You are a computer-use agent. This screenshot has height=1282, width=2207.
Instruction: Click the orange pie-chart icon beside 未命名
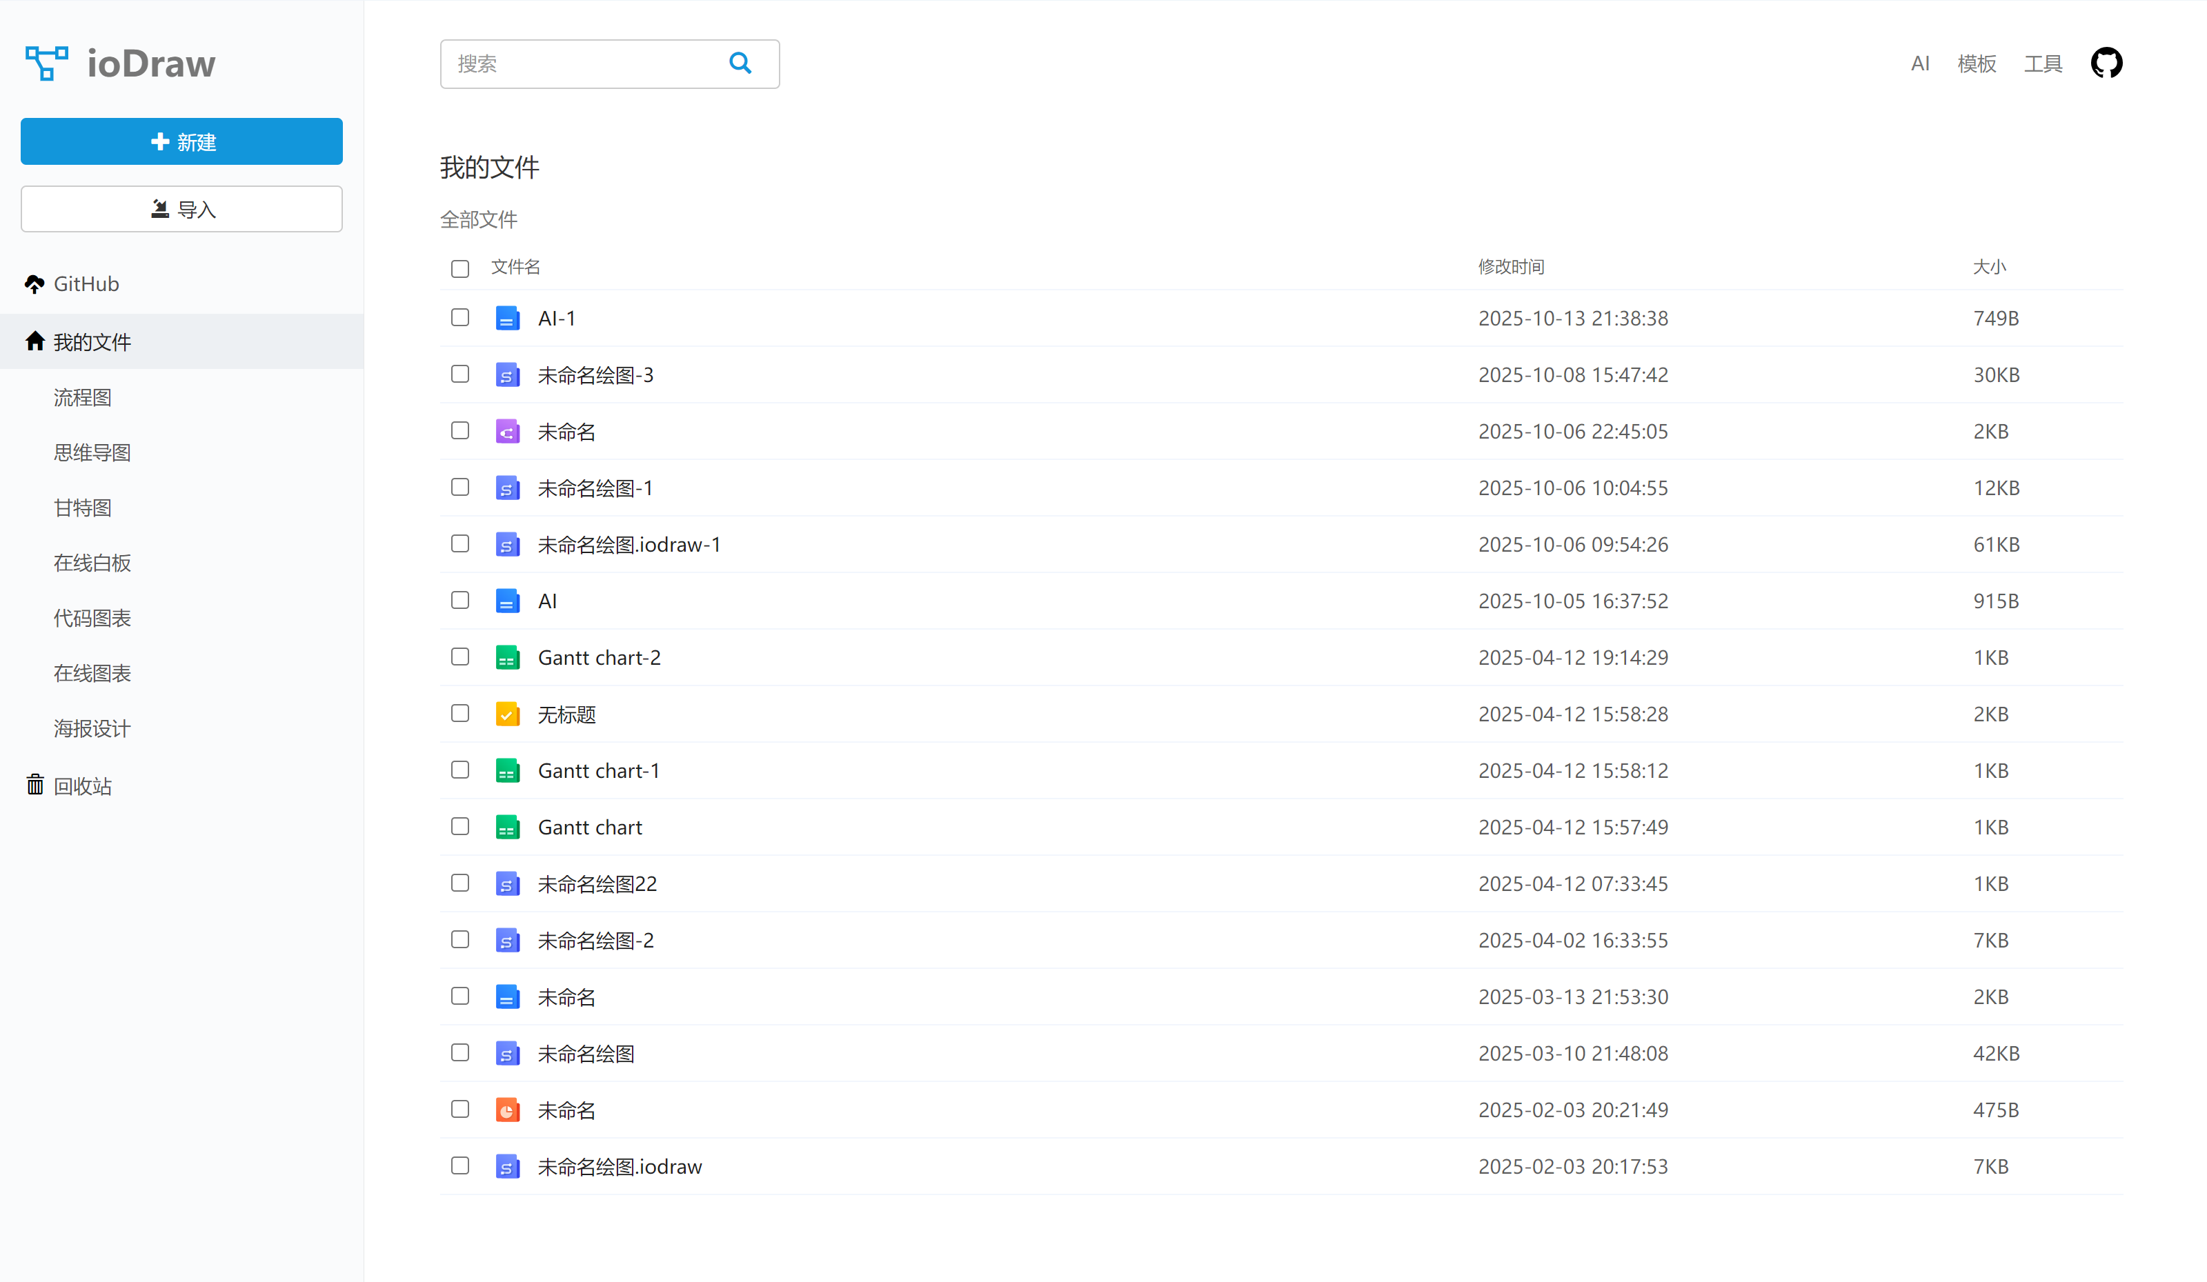tap(507, 1110)
